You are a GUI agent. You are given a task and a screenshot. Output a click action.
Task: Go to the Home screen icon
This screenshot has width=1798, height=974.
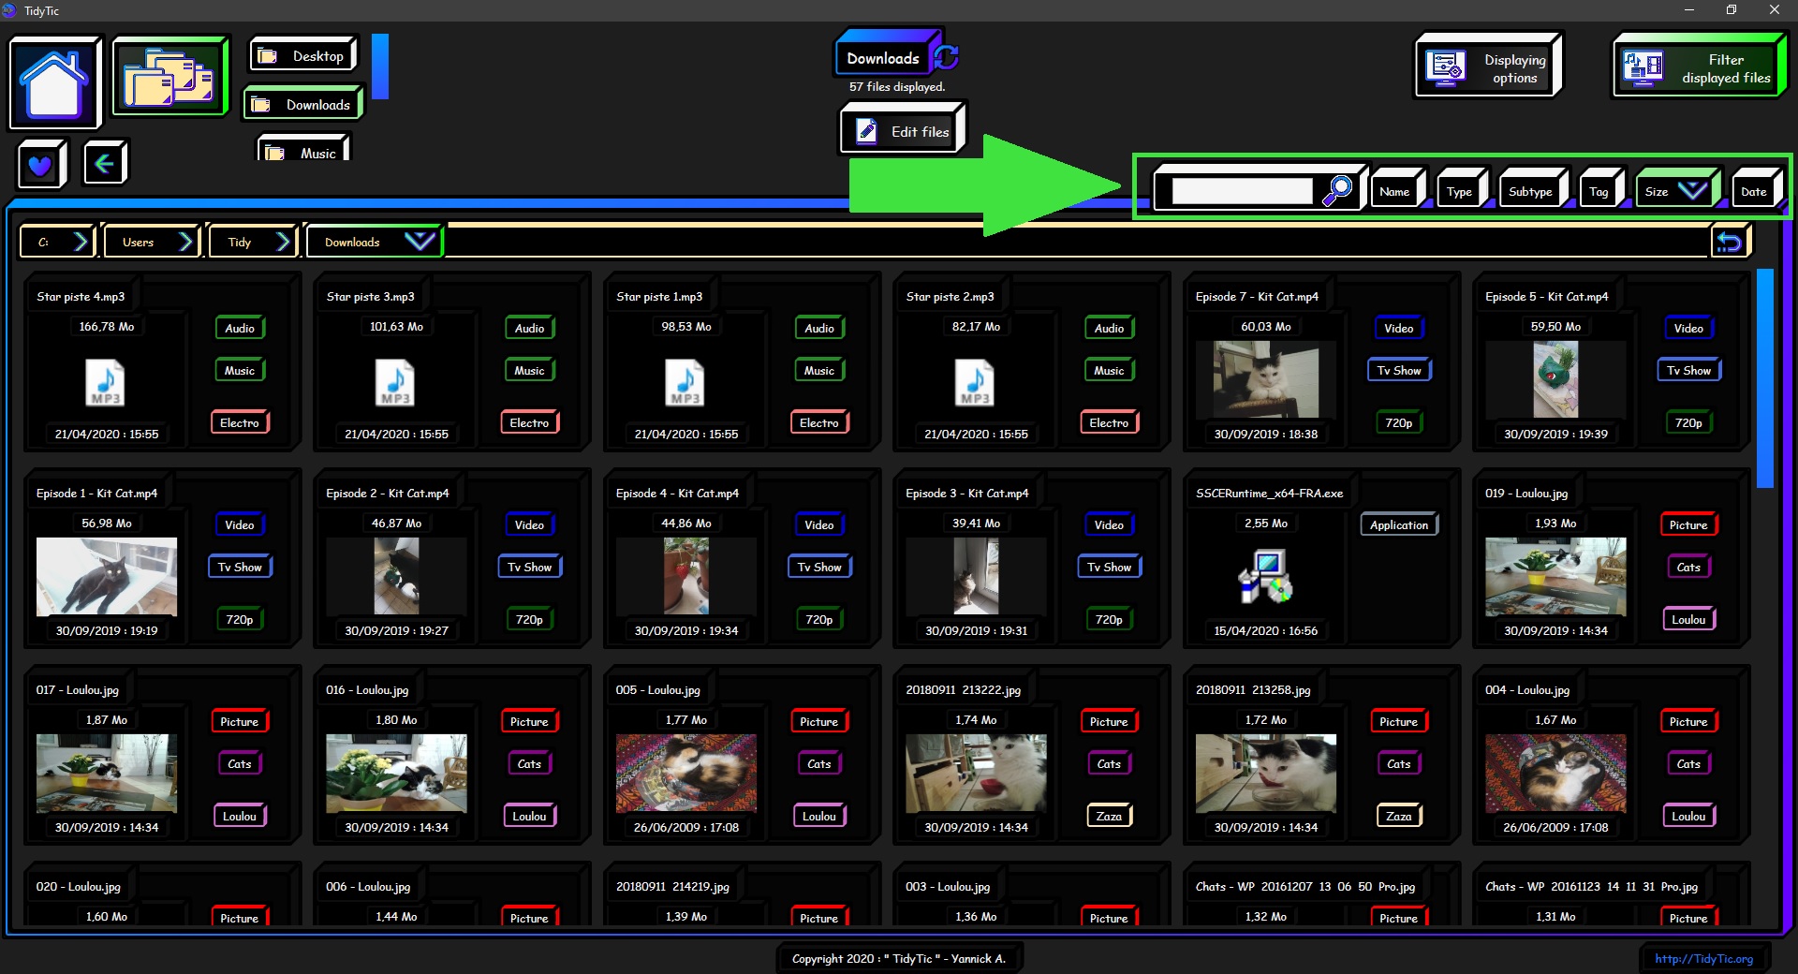54,83
